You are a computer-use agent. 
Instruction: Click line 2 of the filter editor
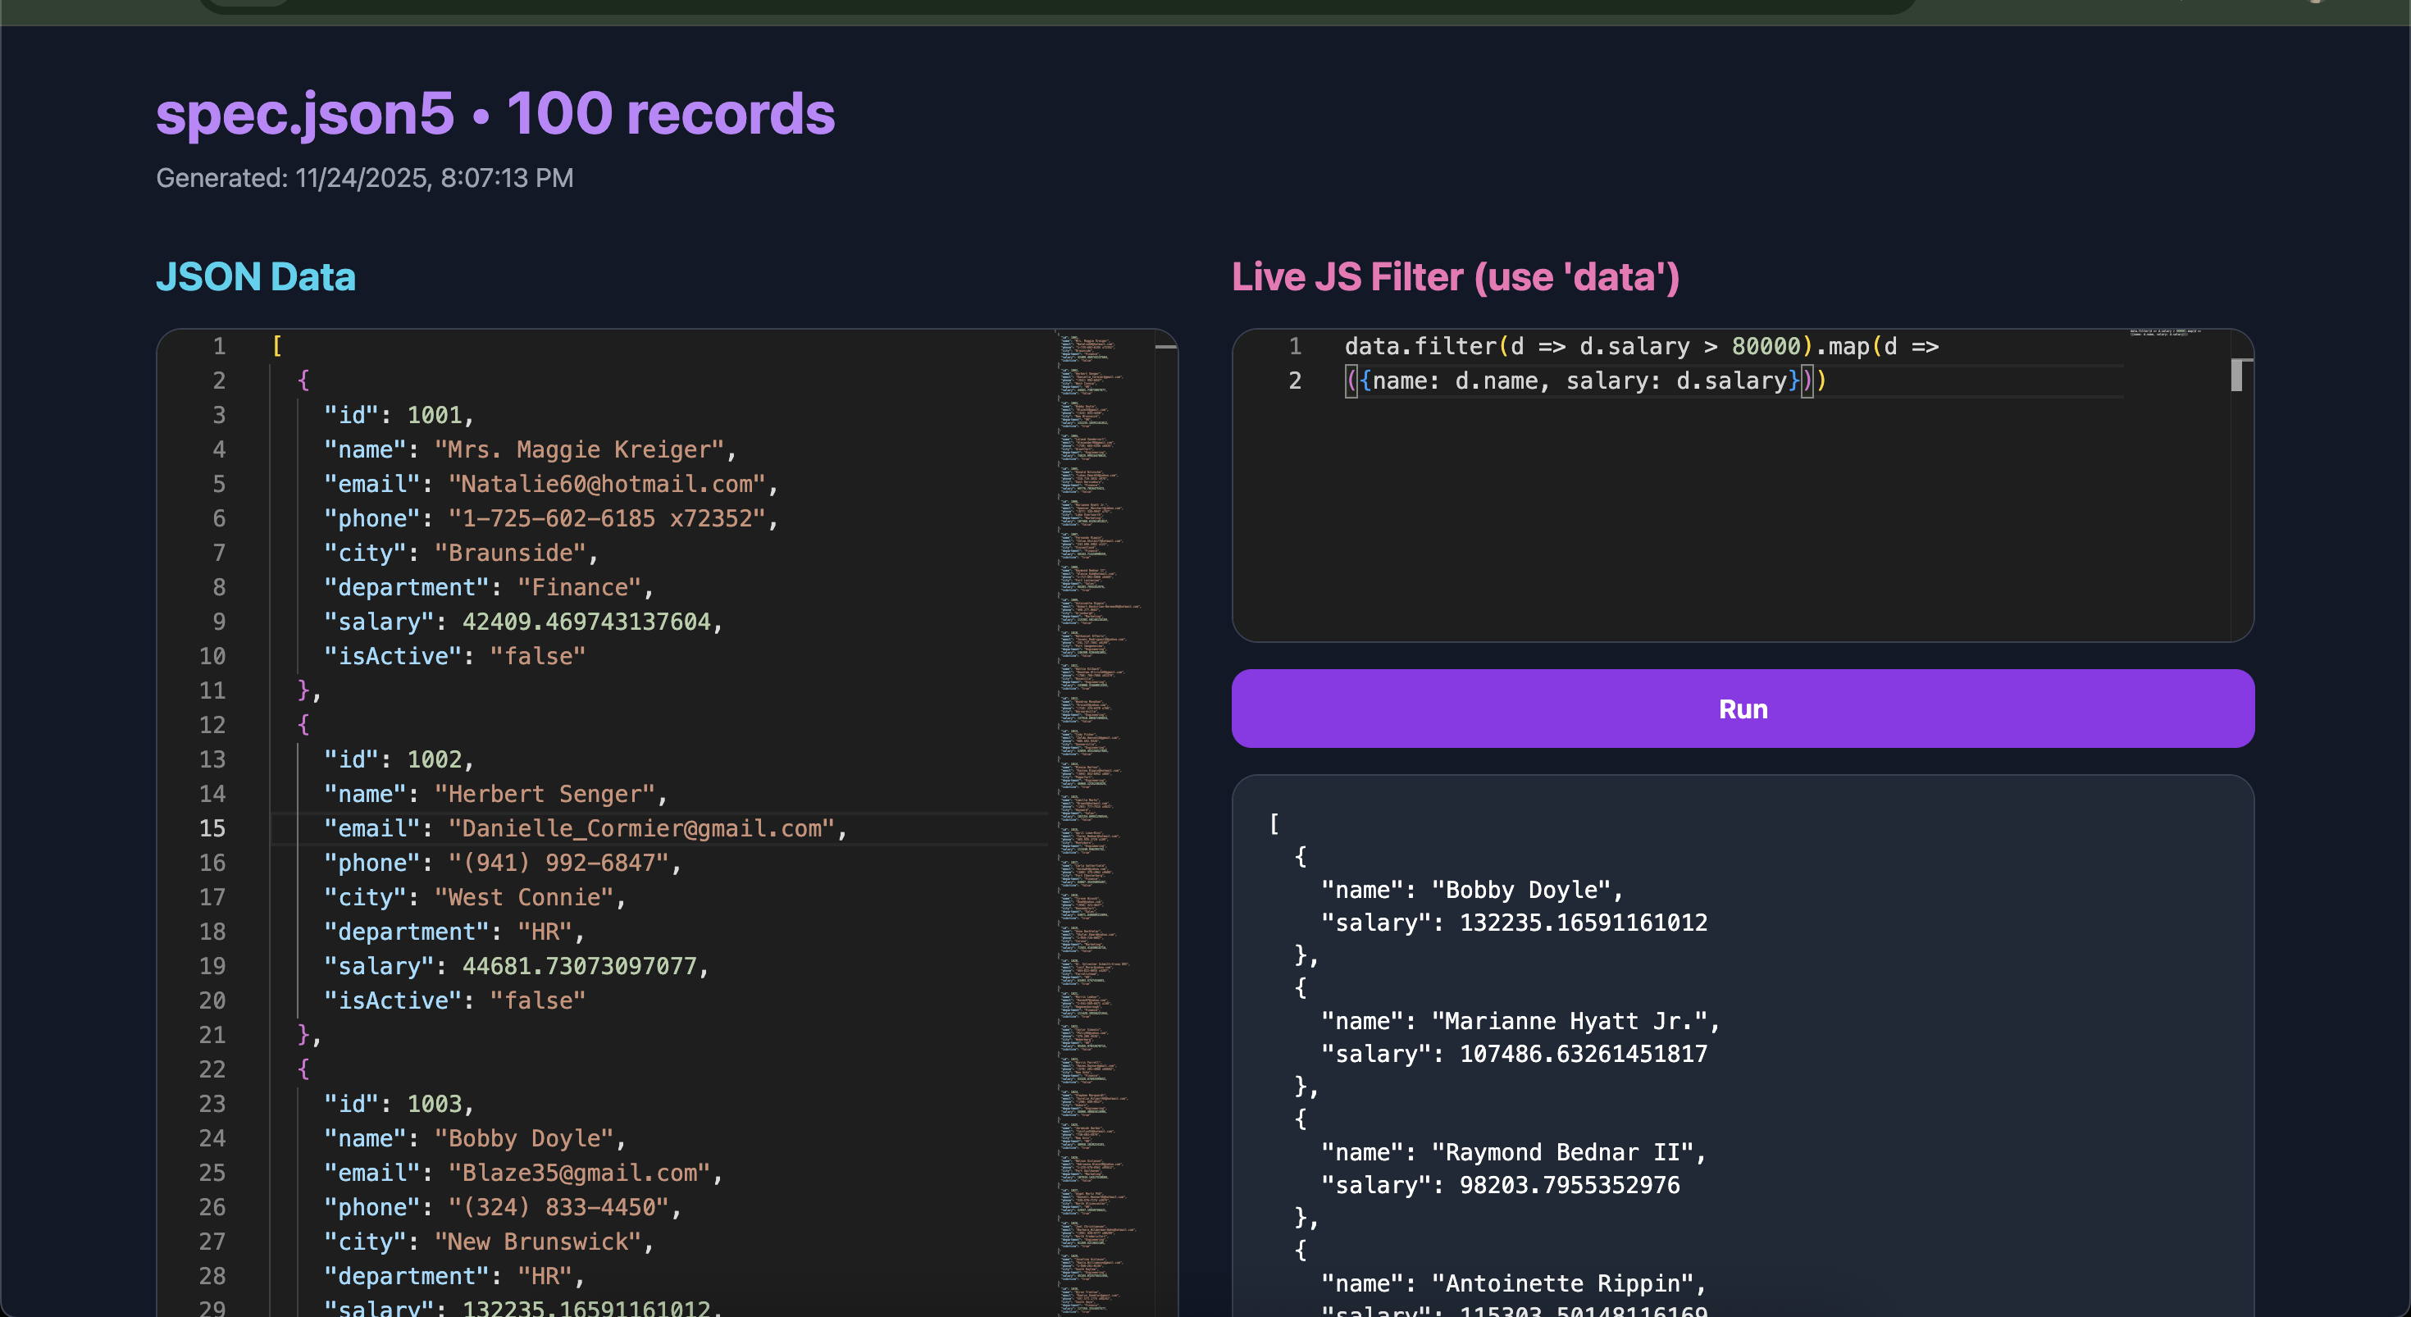1582,380
